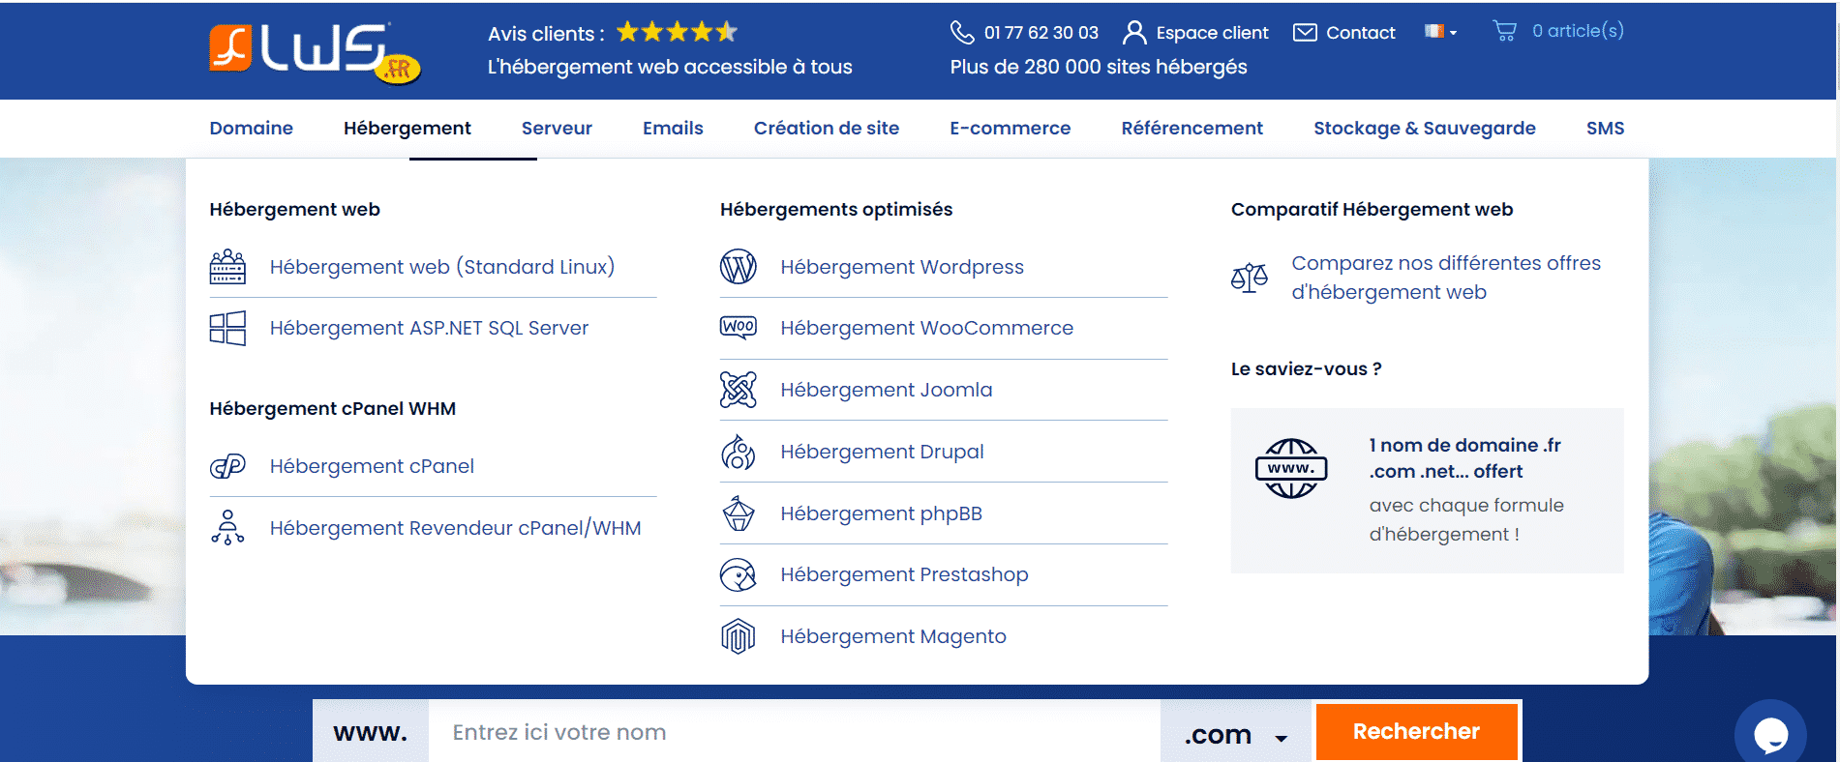Click the WordPress logo icon
This screenshot has height=762, width=1840.
click(738, 266)
